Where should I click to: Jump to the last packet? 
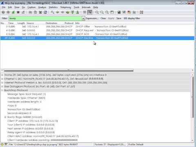coord(77,12)
